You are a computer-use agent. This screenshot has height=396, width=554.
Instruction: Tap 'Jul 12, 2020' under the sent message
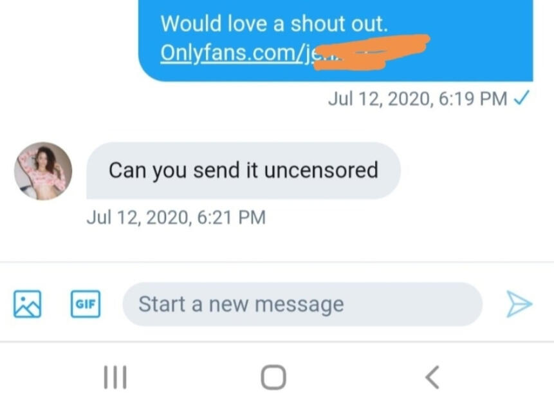[381, 99]
